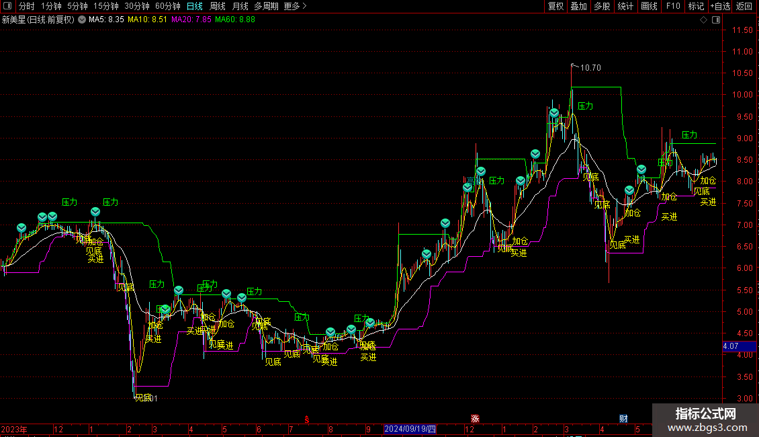Click the topmost teal check-mark signal

pos(554,113)
